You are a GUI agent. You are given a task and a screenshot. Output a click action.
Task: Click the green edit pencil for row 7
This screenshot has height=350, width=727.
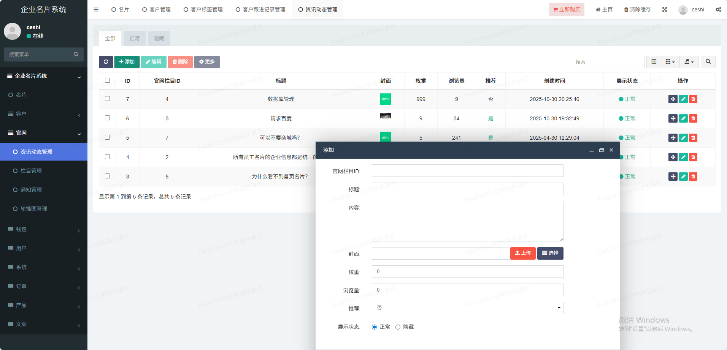[683, 99]
